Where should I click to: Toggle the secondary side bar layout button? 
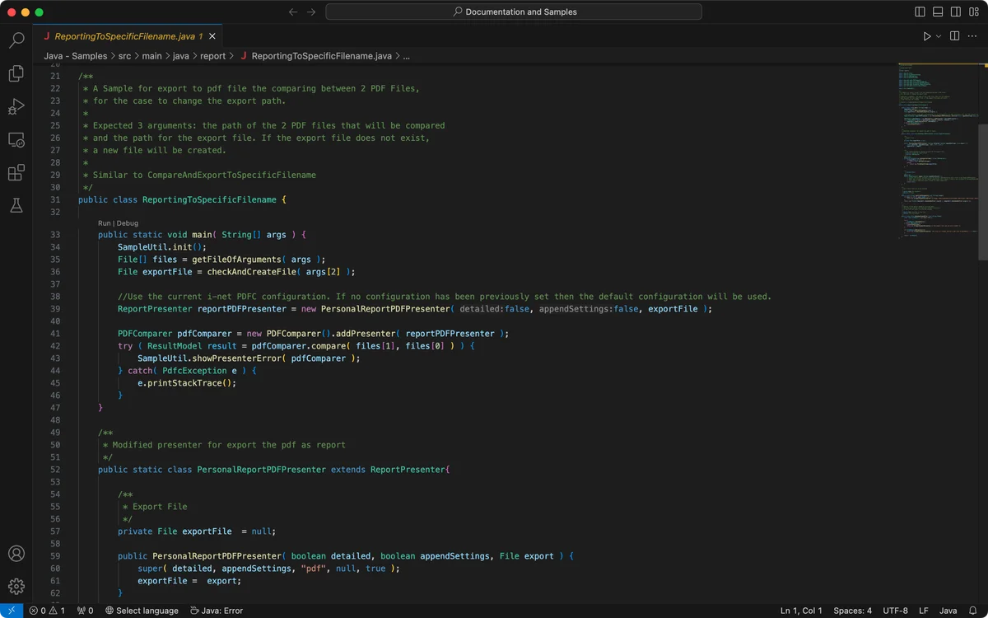tap(955, 12)
